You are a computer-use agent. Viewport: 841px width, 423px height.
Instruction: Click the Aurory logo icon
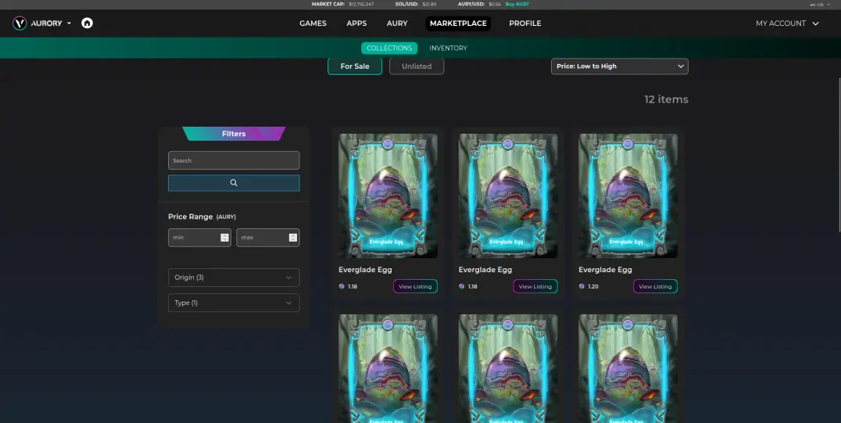pos(20,23)
